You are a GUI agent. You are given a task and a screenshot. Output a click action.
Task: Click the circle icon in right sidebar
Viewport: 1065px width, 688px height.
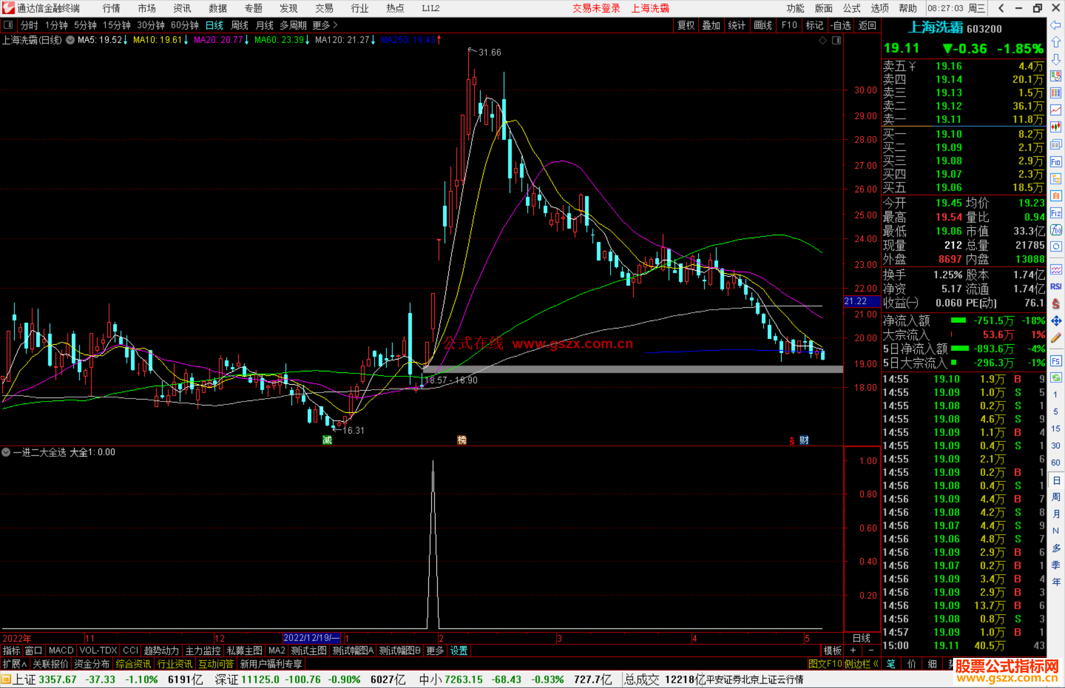1056,247
